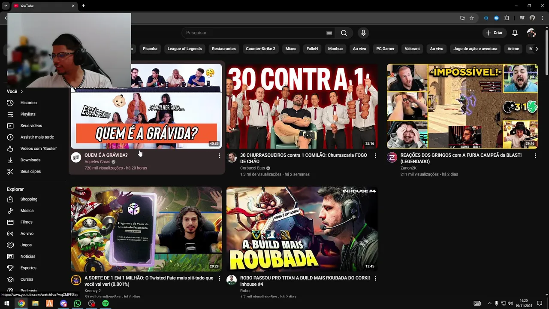549x309 pixels.
Task: Open options menu for A SORTE DE 1 EM 1 MILHÃO
Action: (x=220, y=279)
